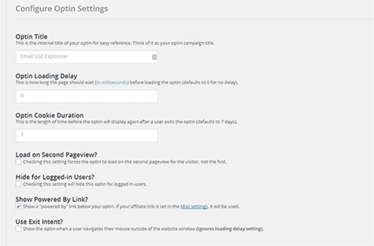
Task: Click the Hide for Logged-in Users? label
Action: point(55,177)
